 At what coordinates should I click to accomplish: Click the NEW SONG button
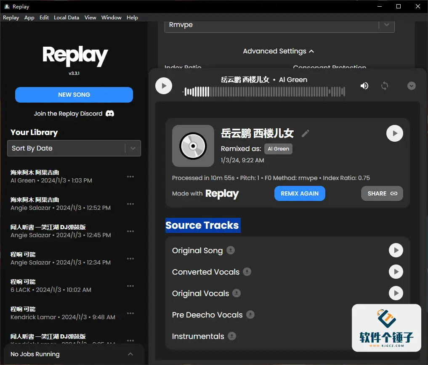tap(74, 95)
